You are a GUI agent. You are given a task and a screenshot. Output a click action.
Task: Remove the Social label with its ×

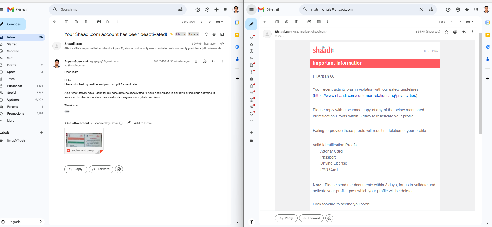coord(197,34)
